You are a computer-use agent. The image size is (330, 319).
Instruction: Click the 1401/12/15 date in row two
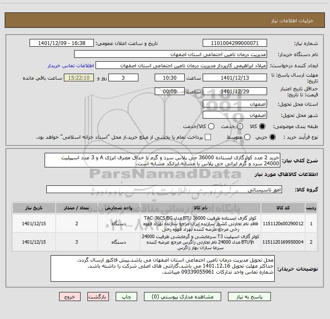coord(34,242)
